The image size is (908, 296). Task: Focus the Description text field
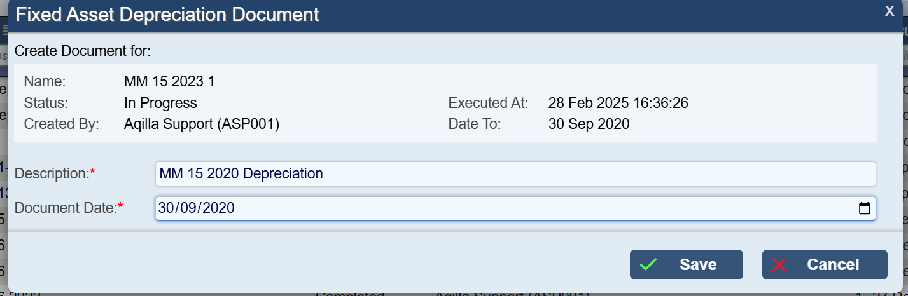point(515,173)
